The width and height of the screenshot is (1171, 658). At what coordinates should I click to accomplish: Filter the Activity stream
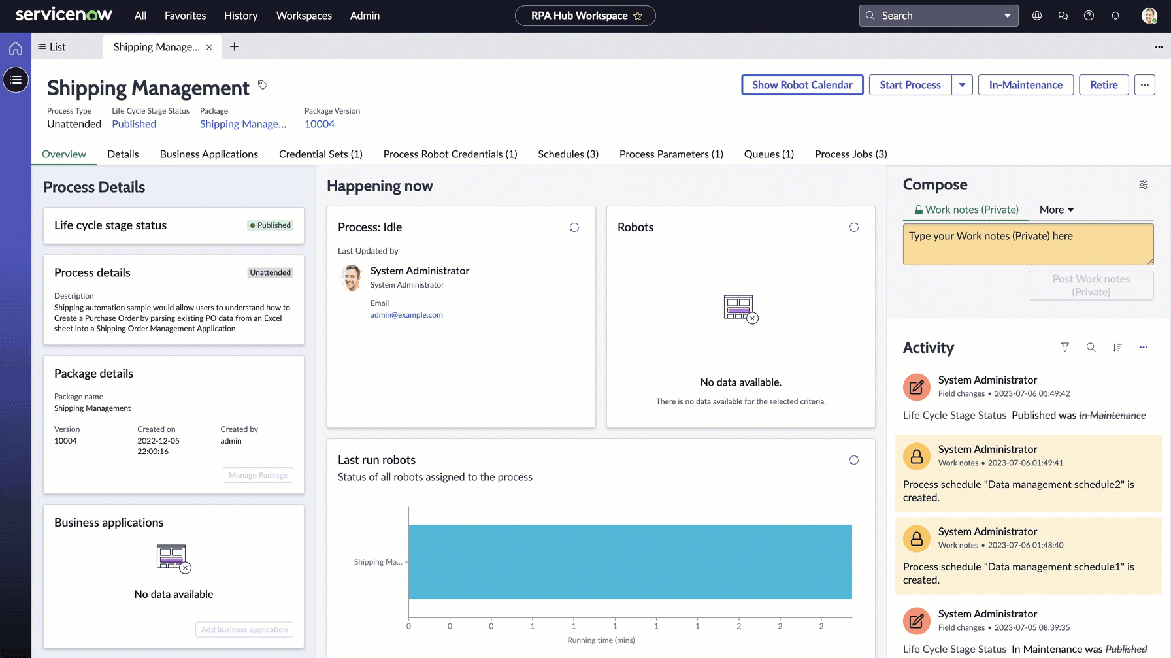[1065, 348]
